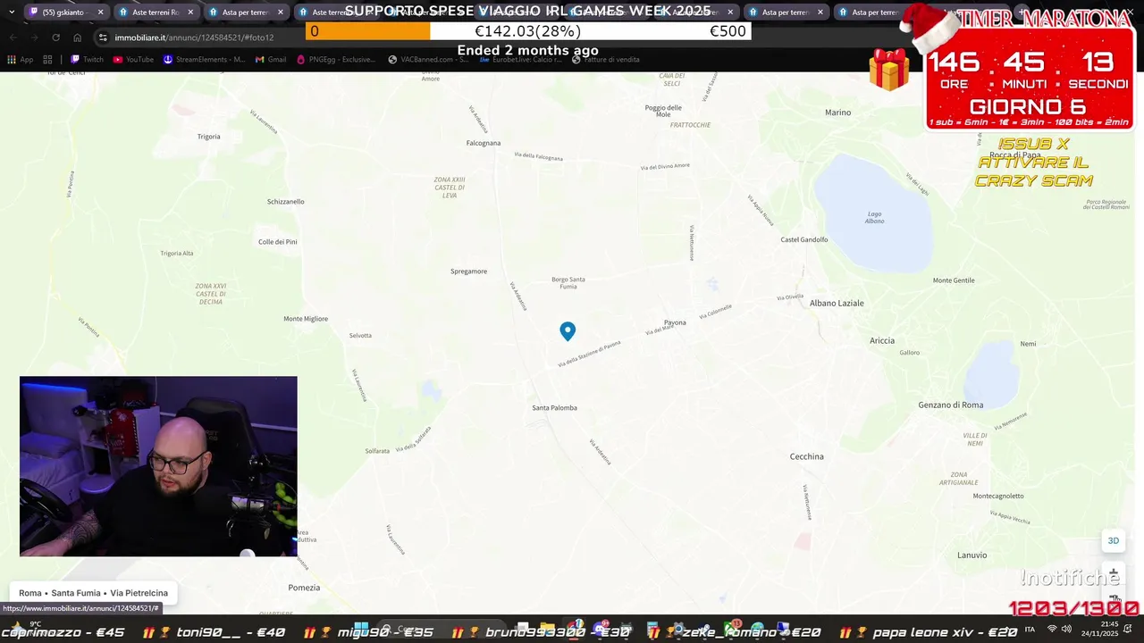Open the StreamElements bookmark
The width and height of the screenshot is (1144, 643).
[x=204, y=60]
